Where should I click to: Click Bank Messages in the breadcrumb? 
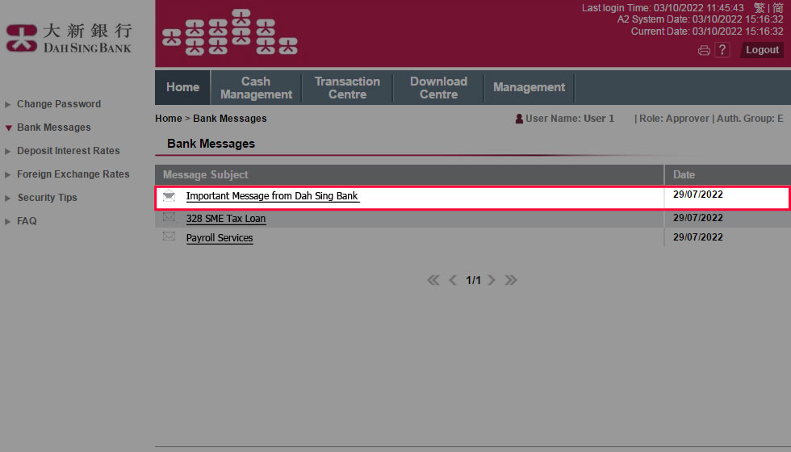pyautogui.click(x=230, y=119)
